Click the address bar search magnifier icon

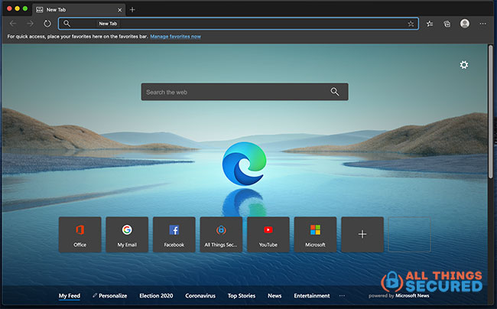coord(67,24)
